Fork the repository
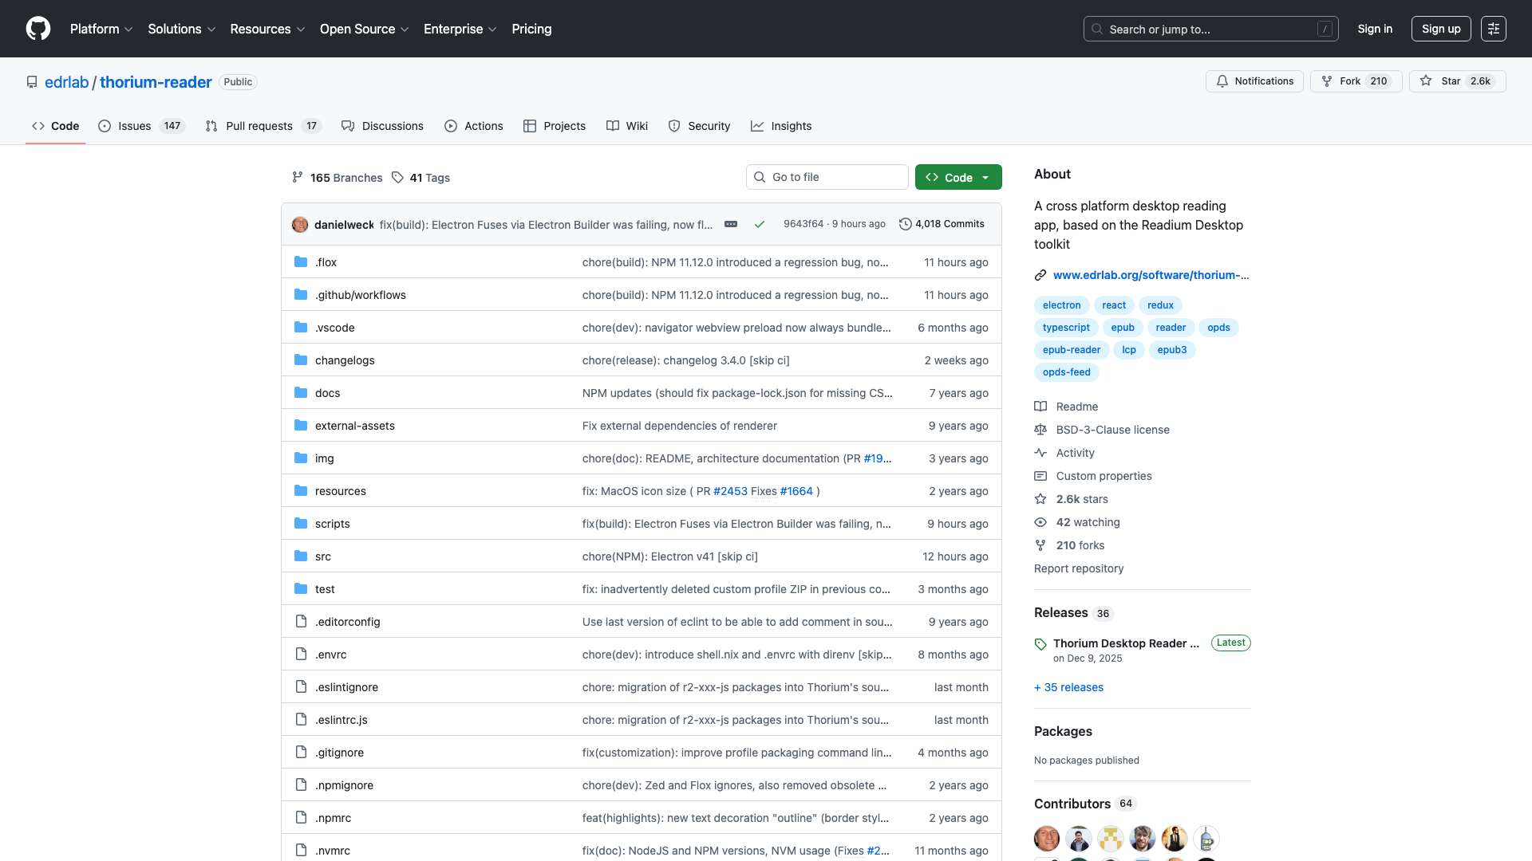Image resolution: width=1532 pixels, height=861 pixels. coord(1356,81)
